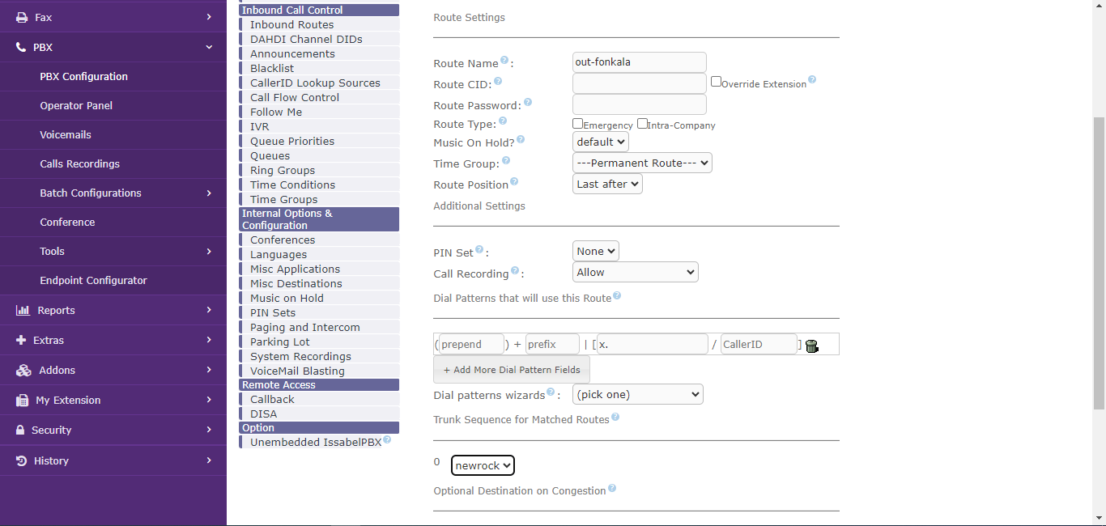Image resolution: width=1106 pixels, height=526 pixels.
Task: Click help icon beside Trunk Sequence heading
Action: 615,418
